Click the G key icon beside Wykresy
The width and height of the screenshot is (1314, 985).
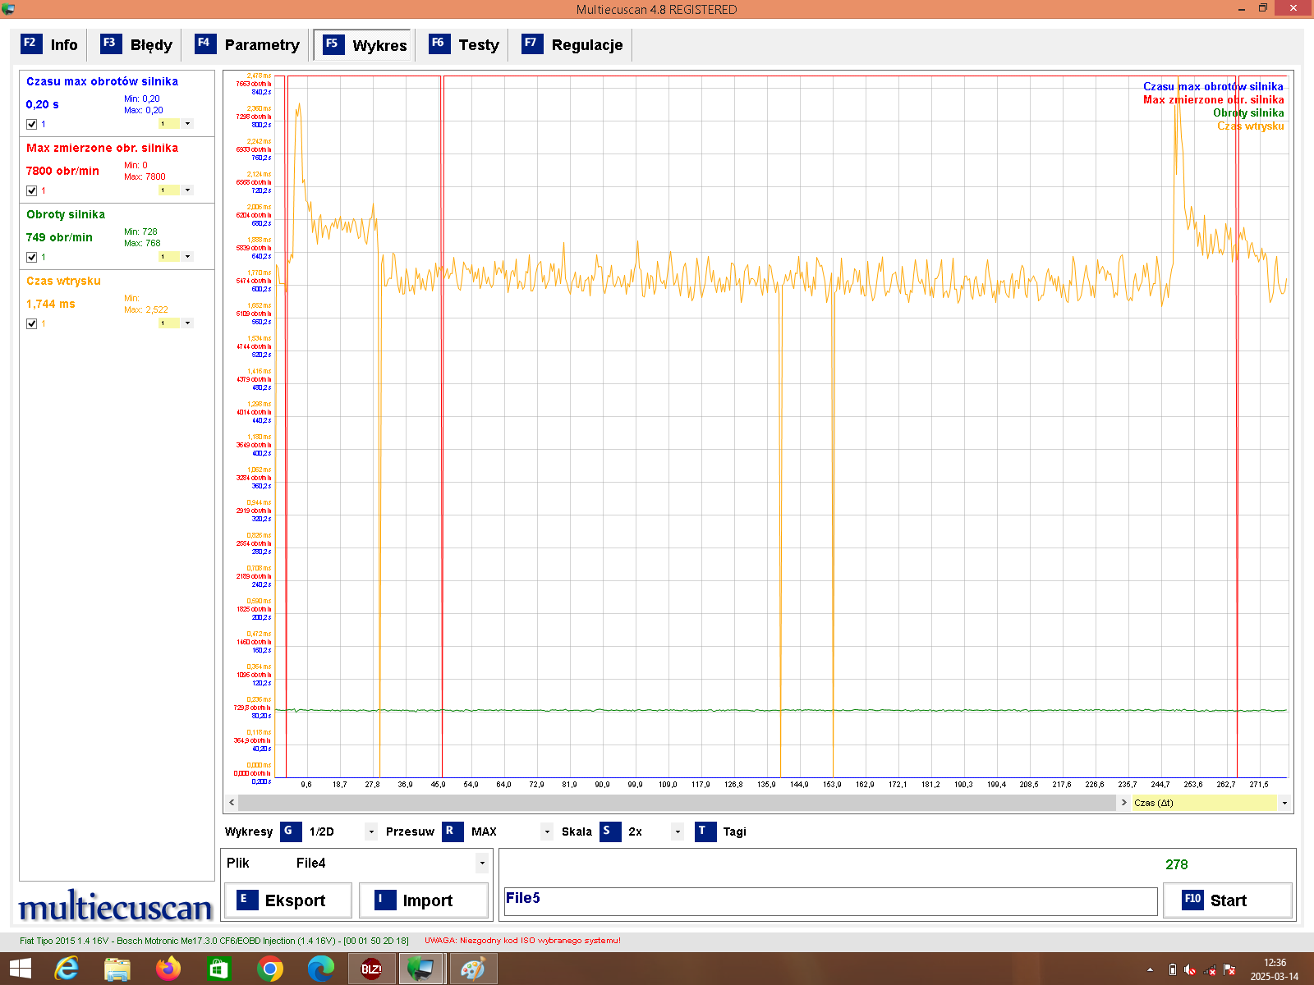[290, 832]
